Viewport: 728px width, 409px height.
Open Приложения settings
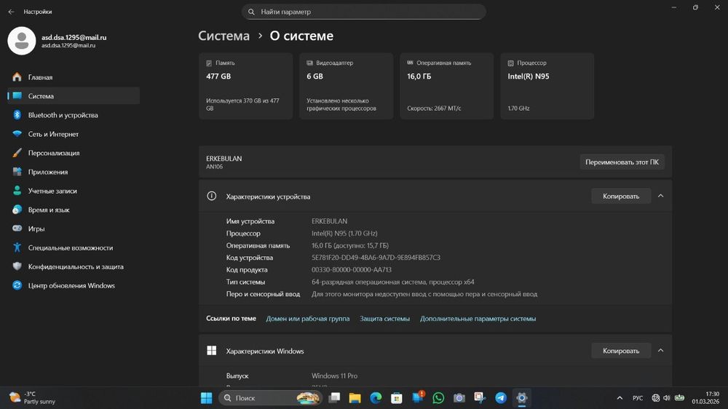[74, 172]
